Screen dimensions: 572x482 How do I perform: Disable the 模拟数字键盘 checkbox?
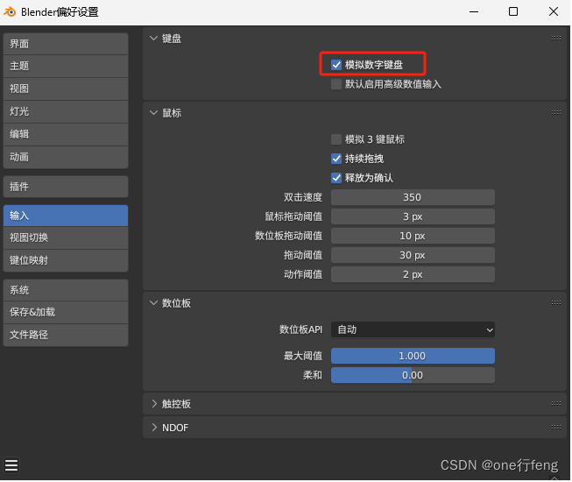click(x=336, y=65)
